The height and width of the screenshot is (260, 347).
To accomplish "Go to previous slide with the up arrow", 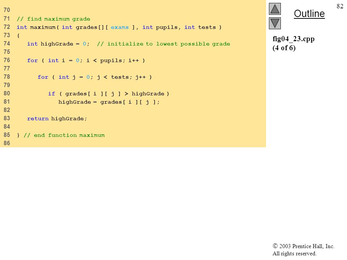I will [275, 9].
